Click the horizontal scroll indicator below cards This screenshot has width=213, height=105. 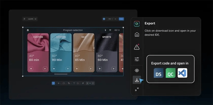(73, 74)
